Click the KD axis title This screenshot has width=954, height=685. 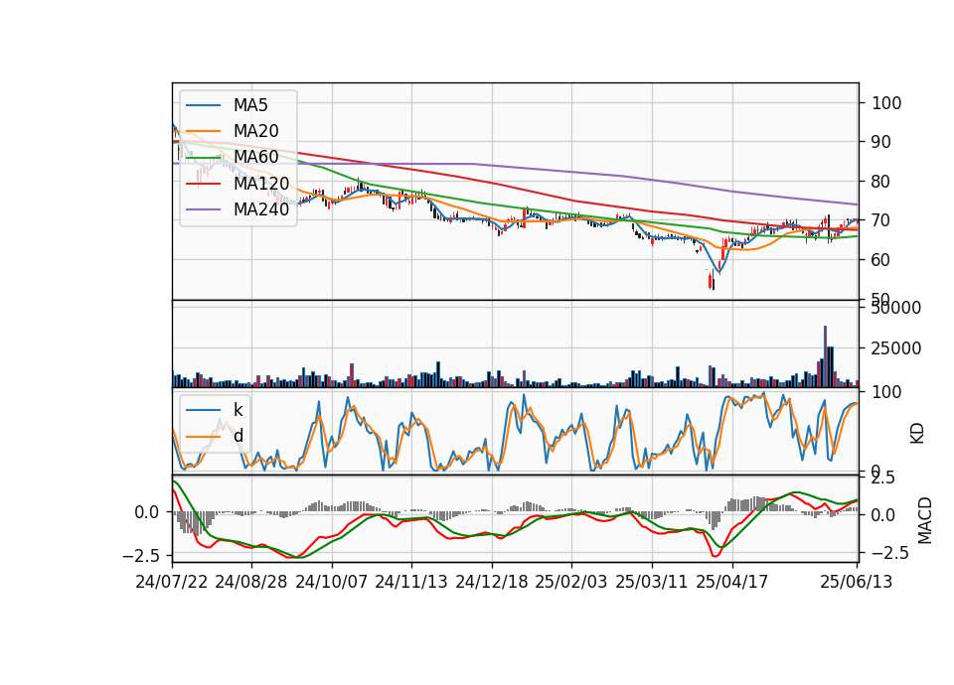[917, 434]
